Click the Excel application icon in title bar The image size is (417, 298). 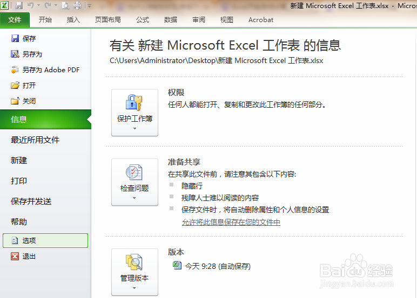click(4, 5)
